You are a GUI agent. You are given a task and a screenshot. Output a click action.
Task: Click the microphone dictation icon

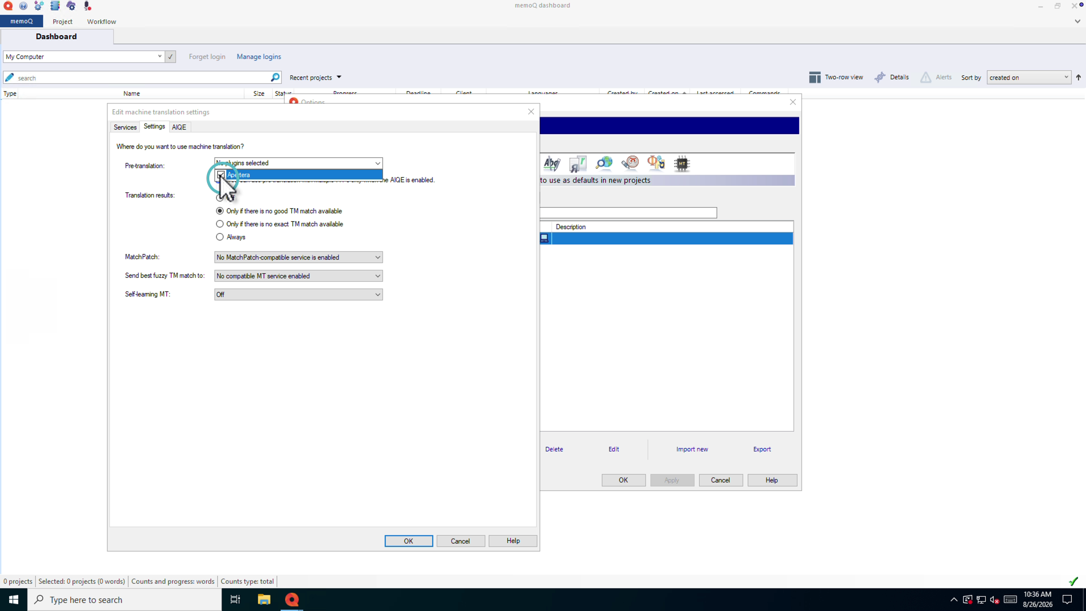[x=87, y=6]
